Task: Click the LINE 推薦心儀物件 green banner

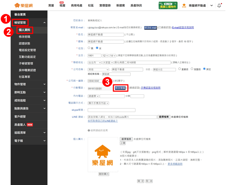Action: pos(168,5)
